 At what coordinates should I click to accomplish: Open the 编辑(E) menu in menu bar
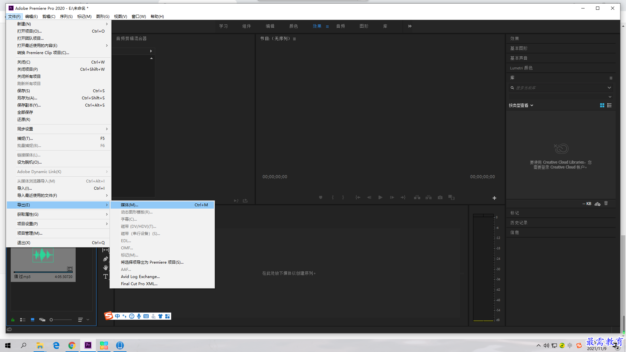pyautogui.click(x=31, y=16)
